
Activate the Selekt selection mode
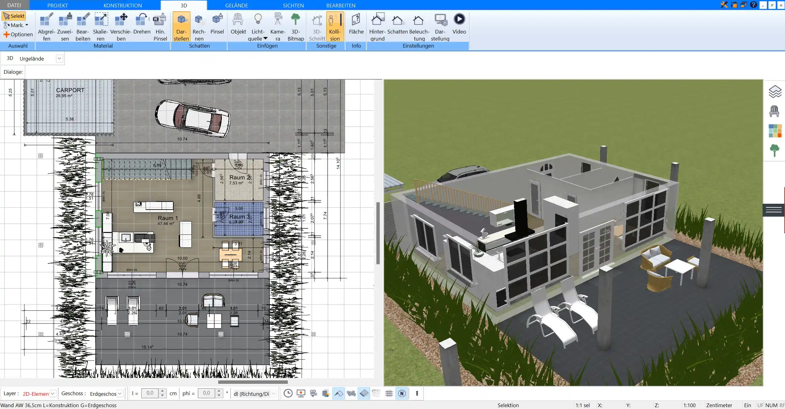tap(14, 16)
